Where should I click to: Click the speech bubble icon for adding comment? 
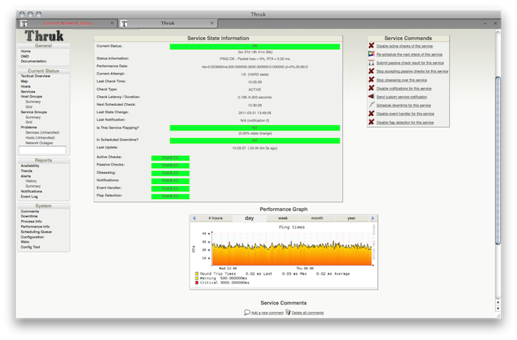(x=247, y=312)
